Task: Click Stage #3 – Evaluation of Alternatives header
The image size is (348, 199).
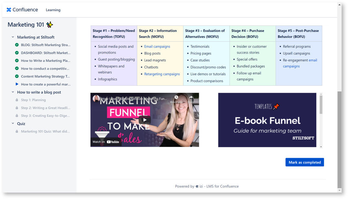Action: coord(207,34)
